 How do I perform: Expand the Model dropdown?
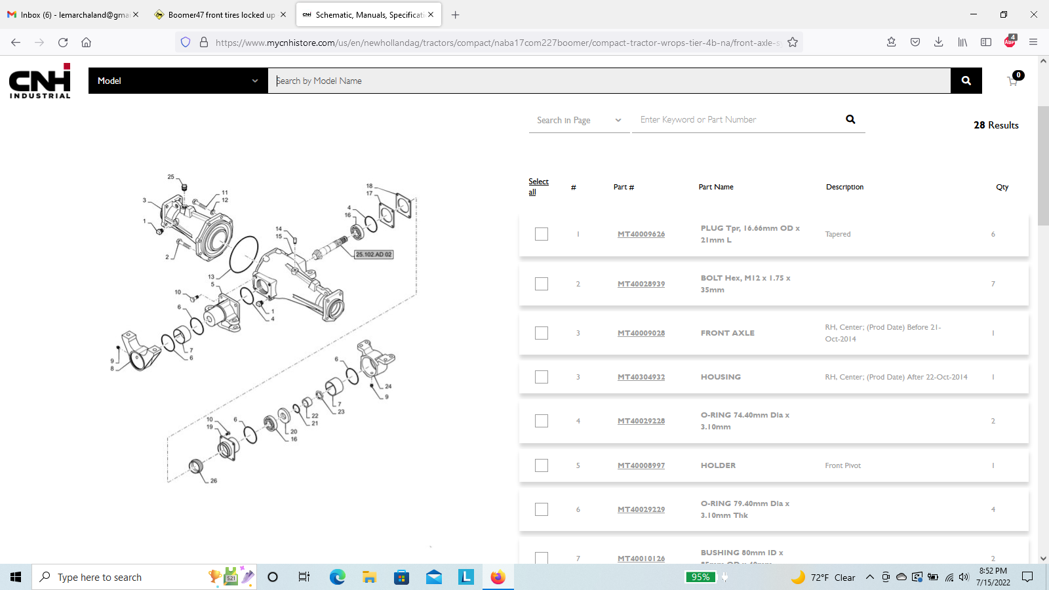coord(178,81)
